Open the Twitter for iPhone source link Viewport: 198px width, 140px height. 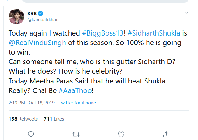click(x=77, y=103)
